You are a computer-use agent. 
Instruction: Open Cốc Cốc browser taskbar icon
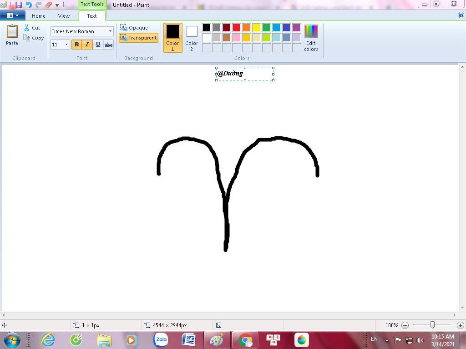(76, 340)
